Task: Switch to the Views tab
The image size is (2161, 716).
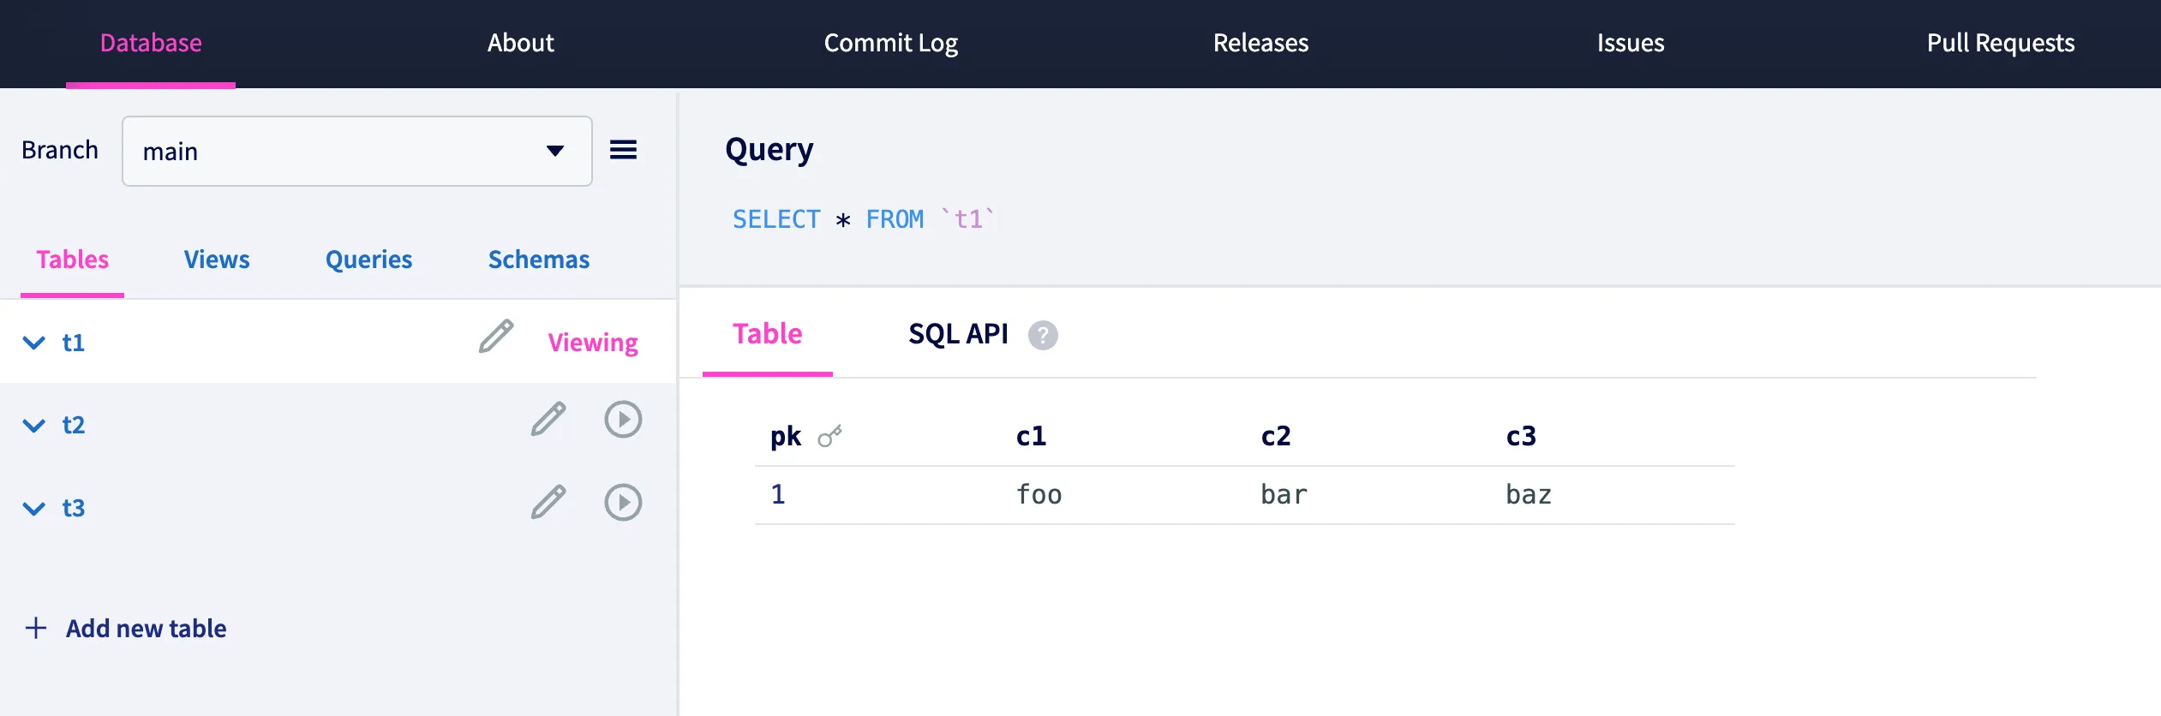Action: click(217, 260)
